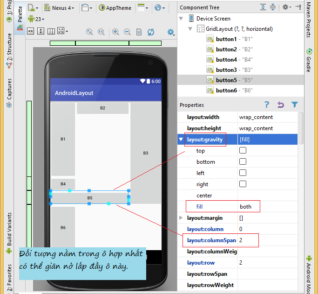Viewport: 318px width, 294px height.
Task: Click the refresh layout icon
Action: pyautogui.click(x=151, y=32)
